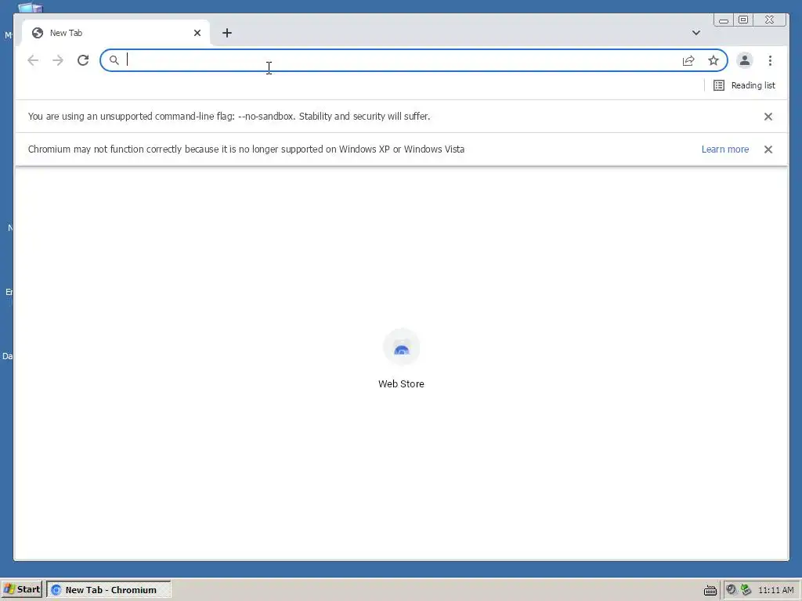The width and height of the screenshot is (802, 601).
Task: Click the Learn more link
Action: point(725,149)
